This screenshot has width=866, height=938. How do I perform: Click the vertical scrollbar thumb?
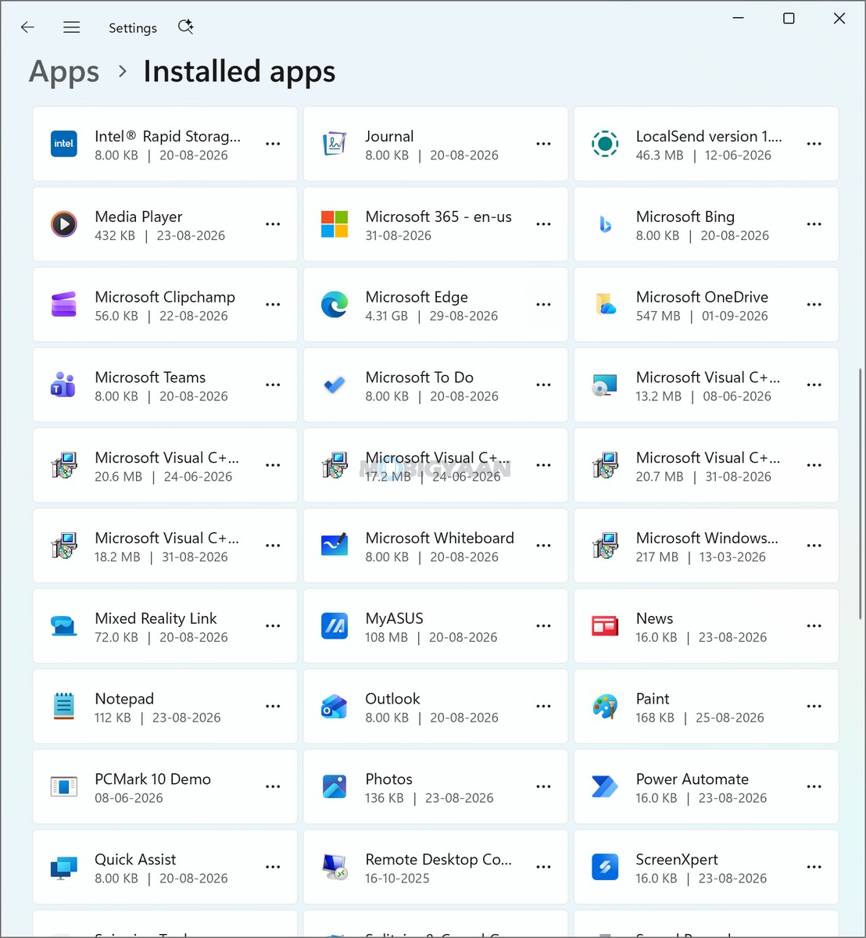point(861,496)
